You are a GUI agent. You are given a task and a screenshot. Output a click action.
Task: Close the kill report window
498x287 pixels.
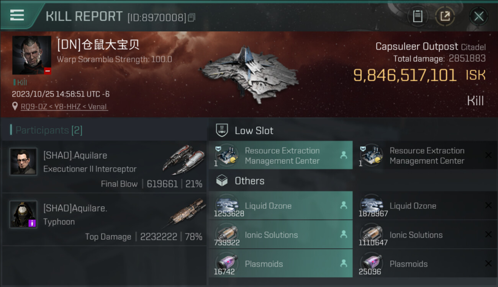click(x=478, y=16)
